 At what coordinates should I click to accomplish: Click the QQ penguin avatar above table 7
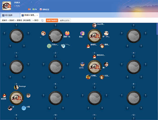pos(95,57)
